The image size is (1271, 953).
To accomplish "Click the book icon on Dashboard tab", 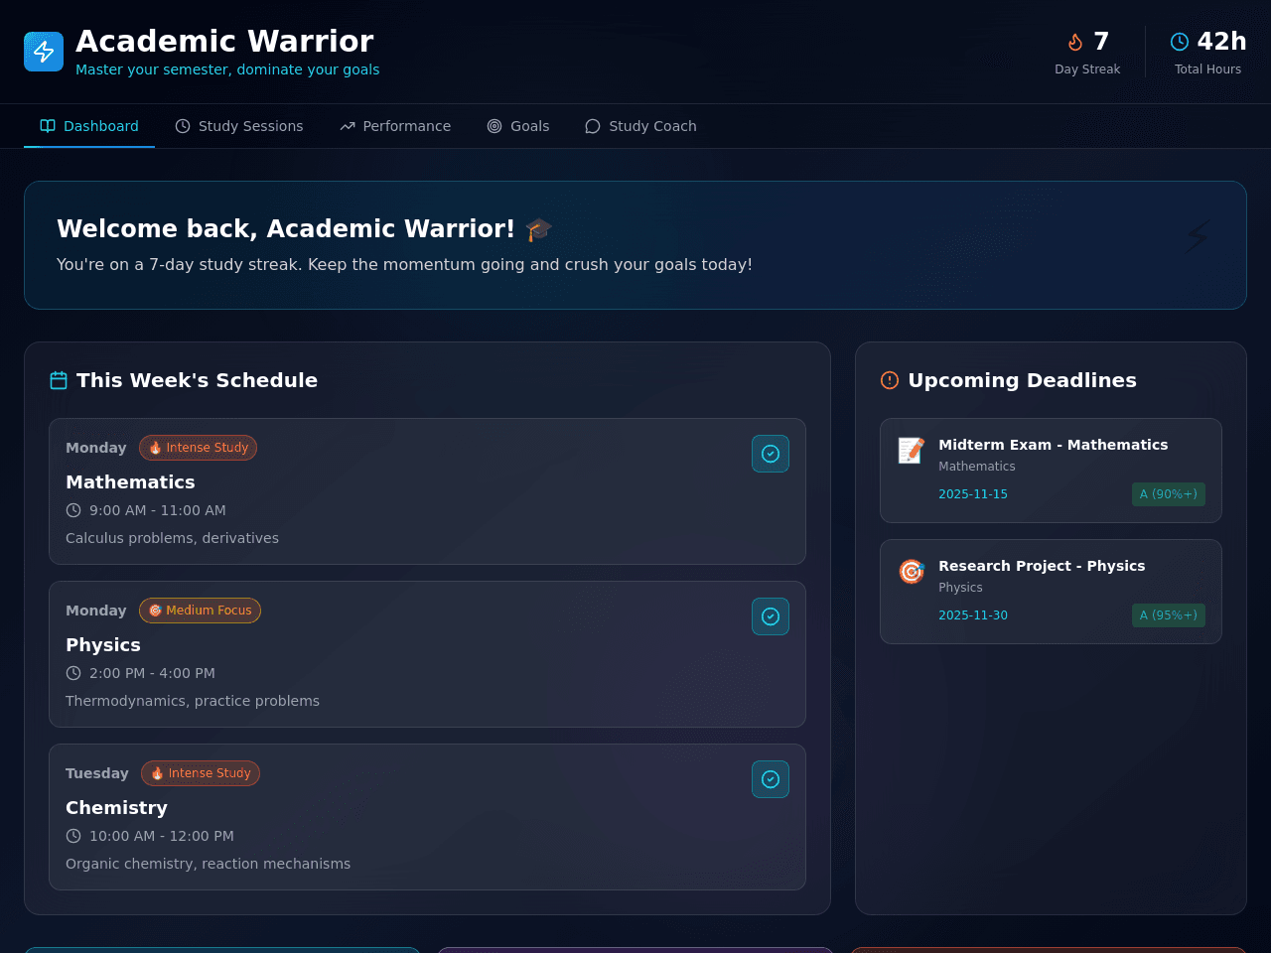I will 48,126.
